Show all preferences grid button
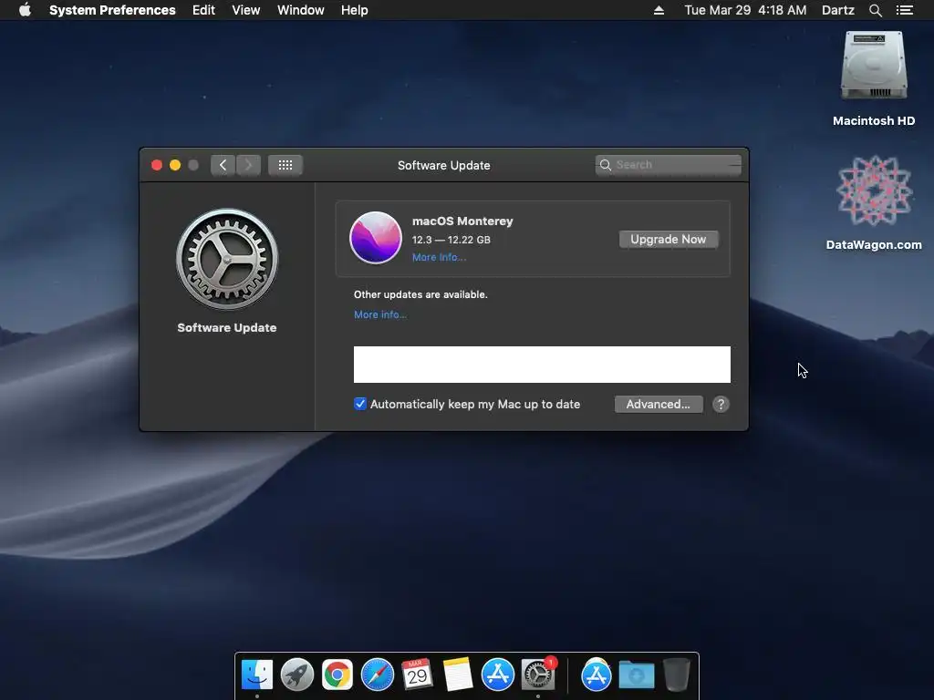The width and height of the screenshot is (934, 700). tap(285, 165)
